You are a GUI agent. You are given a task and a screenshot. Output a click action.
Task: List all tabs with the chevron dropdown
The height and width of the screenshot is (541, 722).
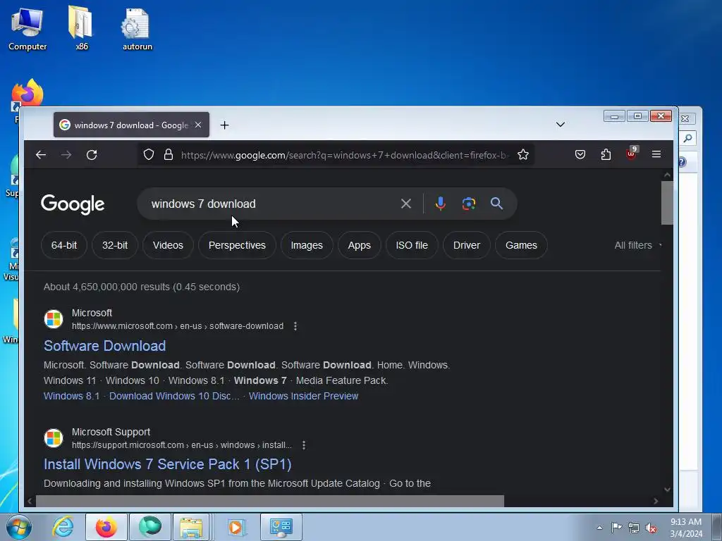pos(561,124)
